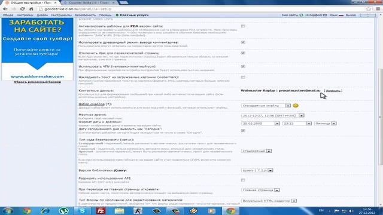Viewport: 383px width, 215px height.
Task: Open the Action Center flag icon
Action: click(336, 211)
